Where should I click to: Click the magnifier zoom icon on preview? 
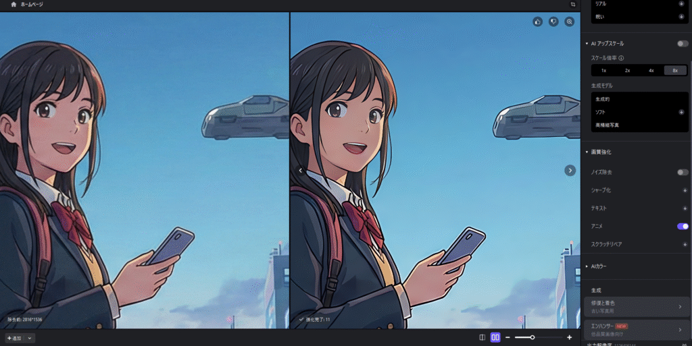click(570, 22)
